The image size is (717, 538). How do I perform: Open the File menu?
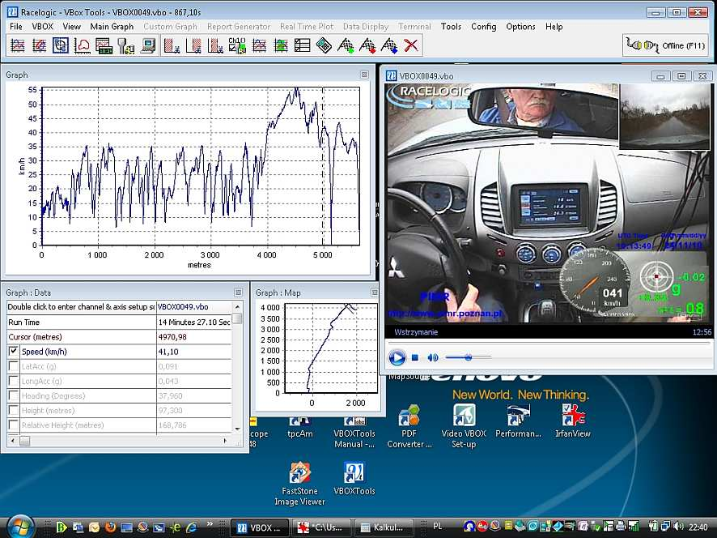[x=16, y=27]
